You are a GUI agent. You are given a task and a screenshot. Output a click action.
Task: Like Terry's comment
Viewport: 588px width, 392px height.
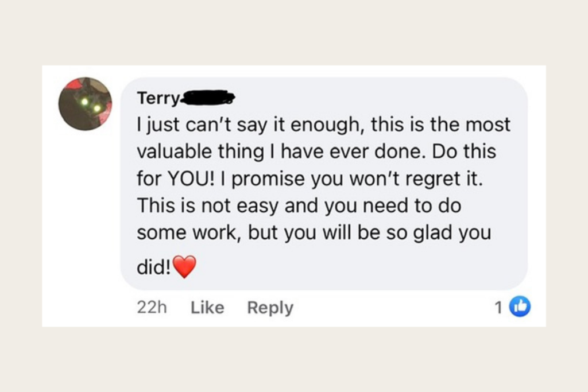point(207,308)
